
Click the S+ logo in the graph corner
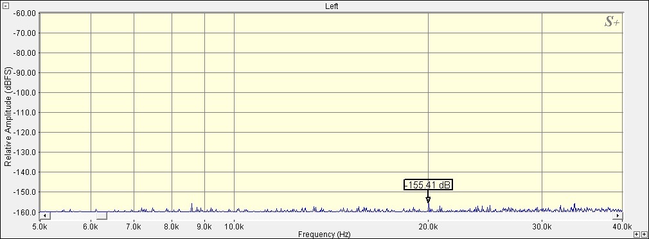tap(612, 22)
